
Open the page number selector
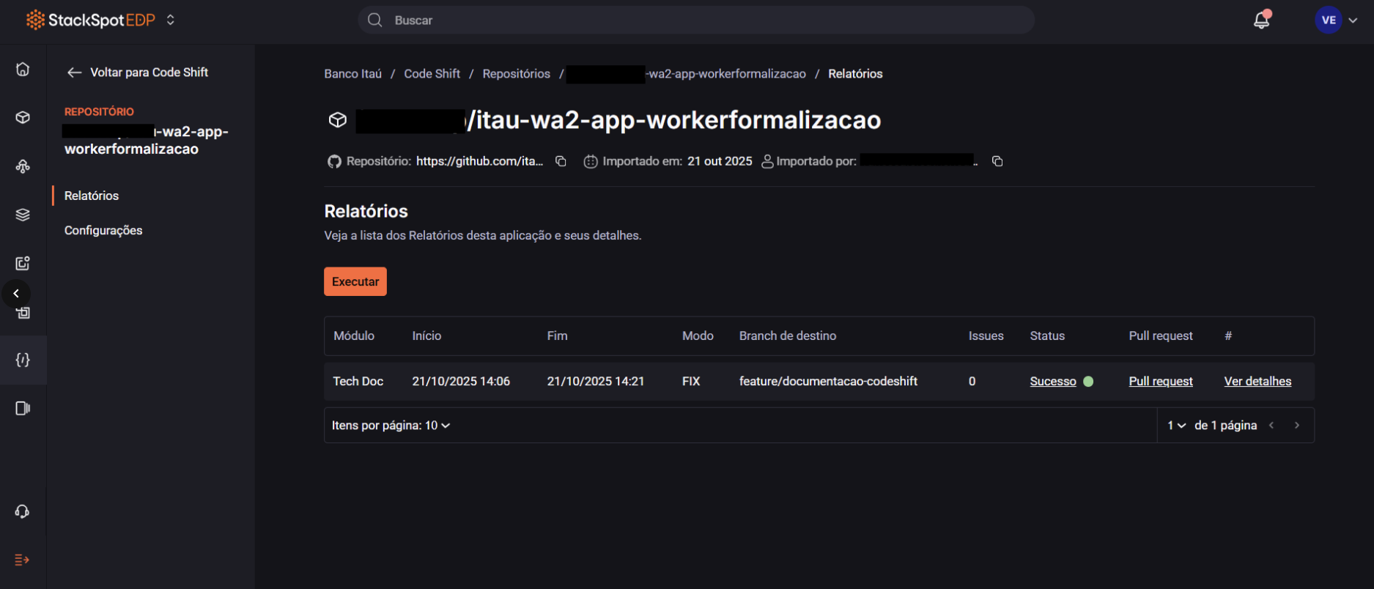pyautogui.click(x=1176, y=426)
